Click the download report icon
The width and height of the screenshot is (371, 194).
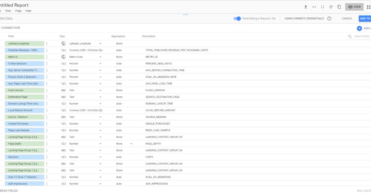pos(306,7)
